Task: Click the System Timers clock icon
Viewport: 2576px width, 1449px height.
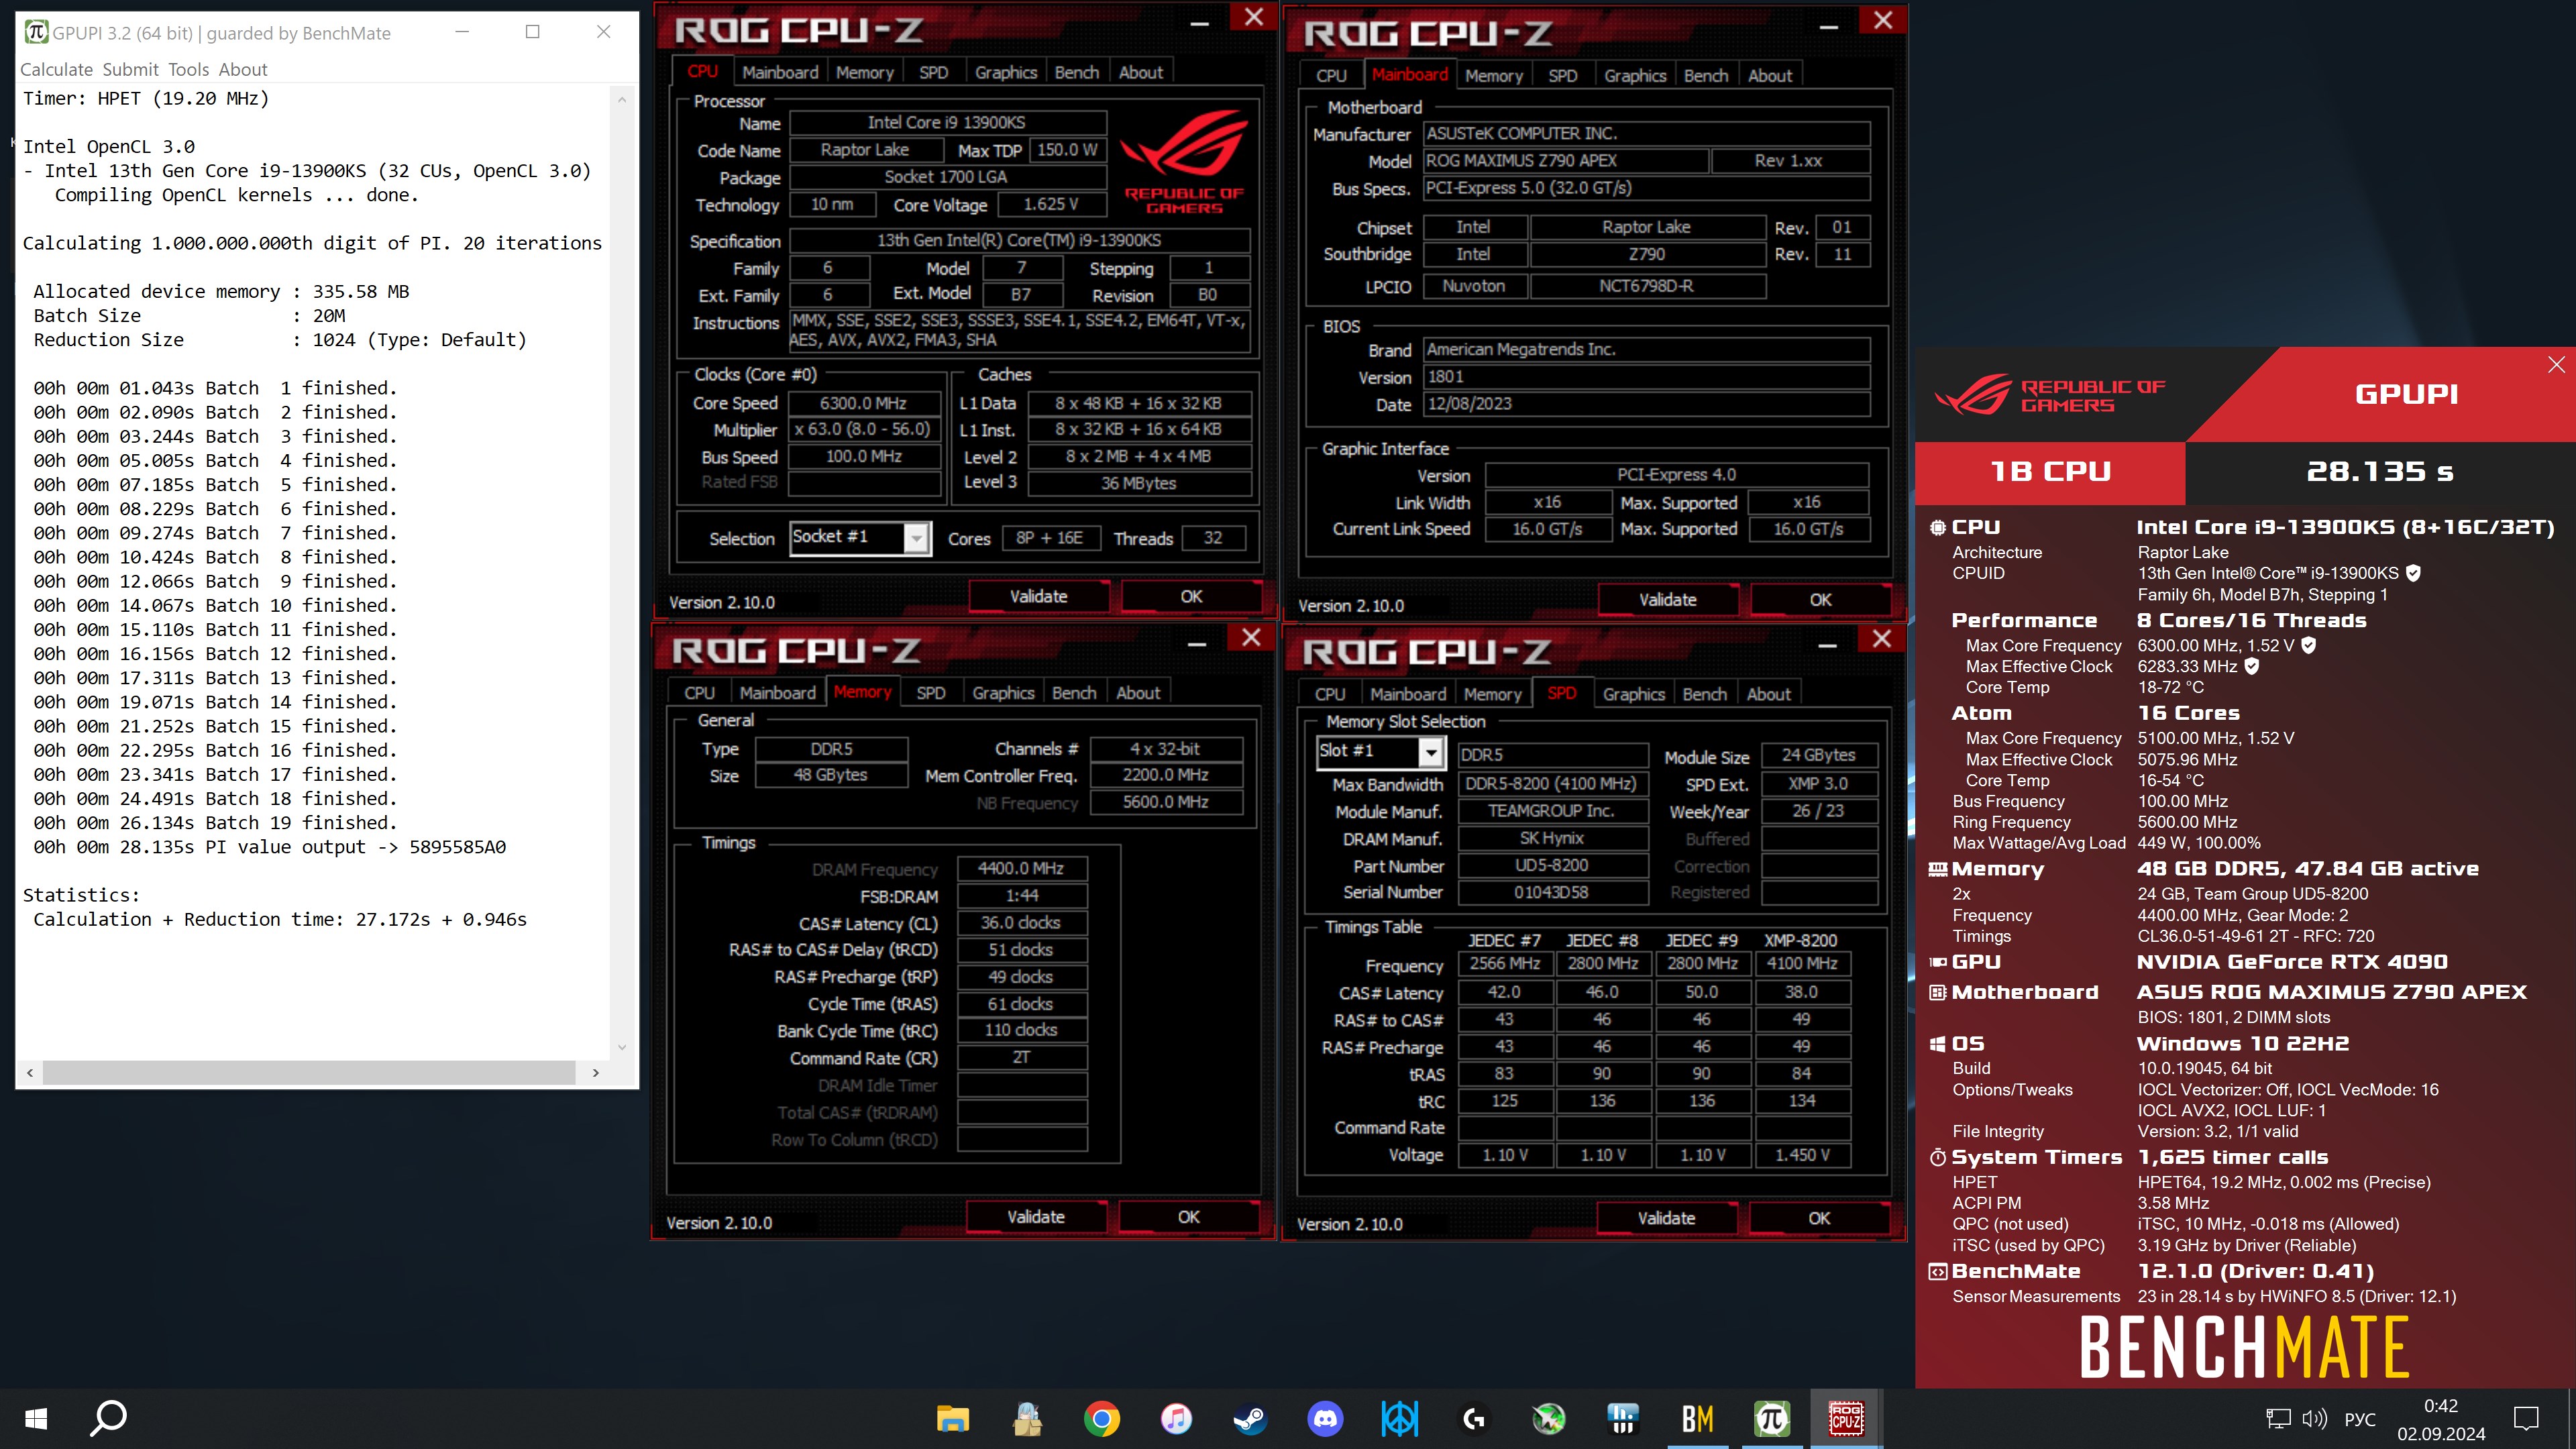Action: (1937, 1157)
